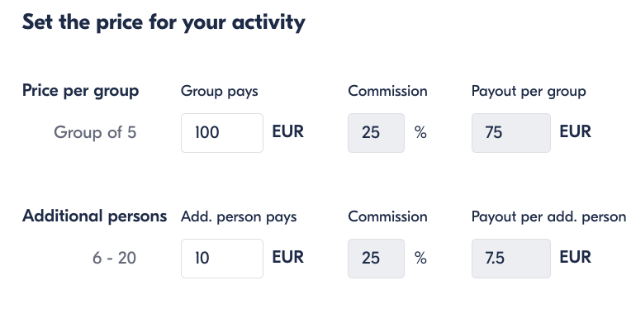Click the Group pays input showing 100
631x309 pixels.
pos(222,133)
